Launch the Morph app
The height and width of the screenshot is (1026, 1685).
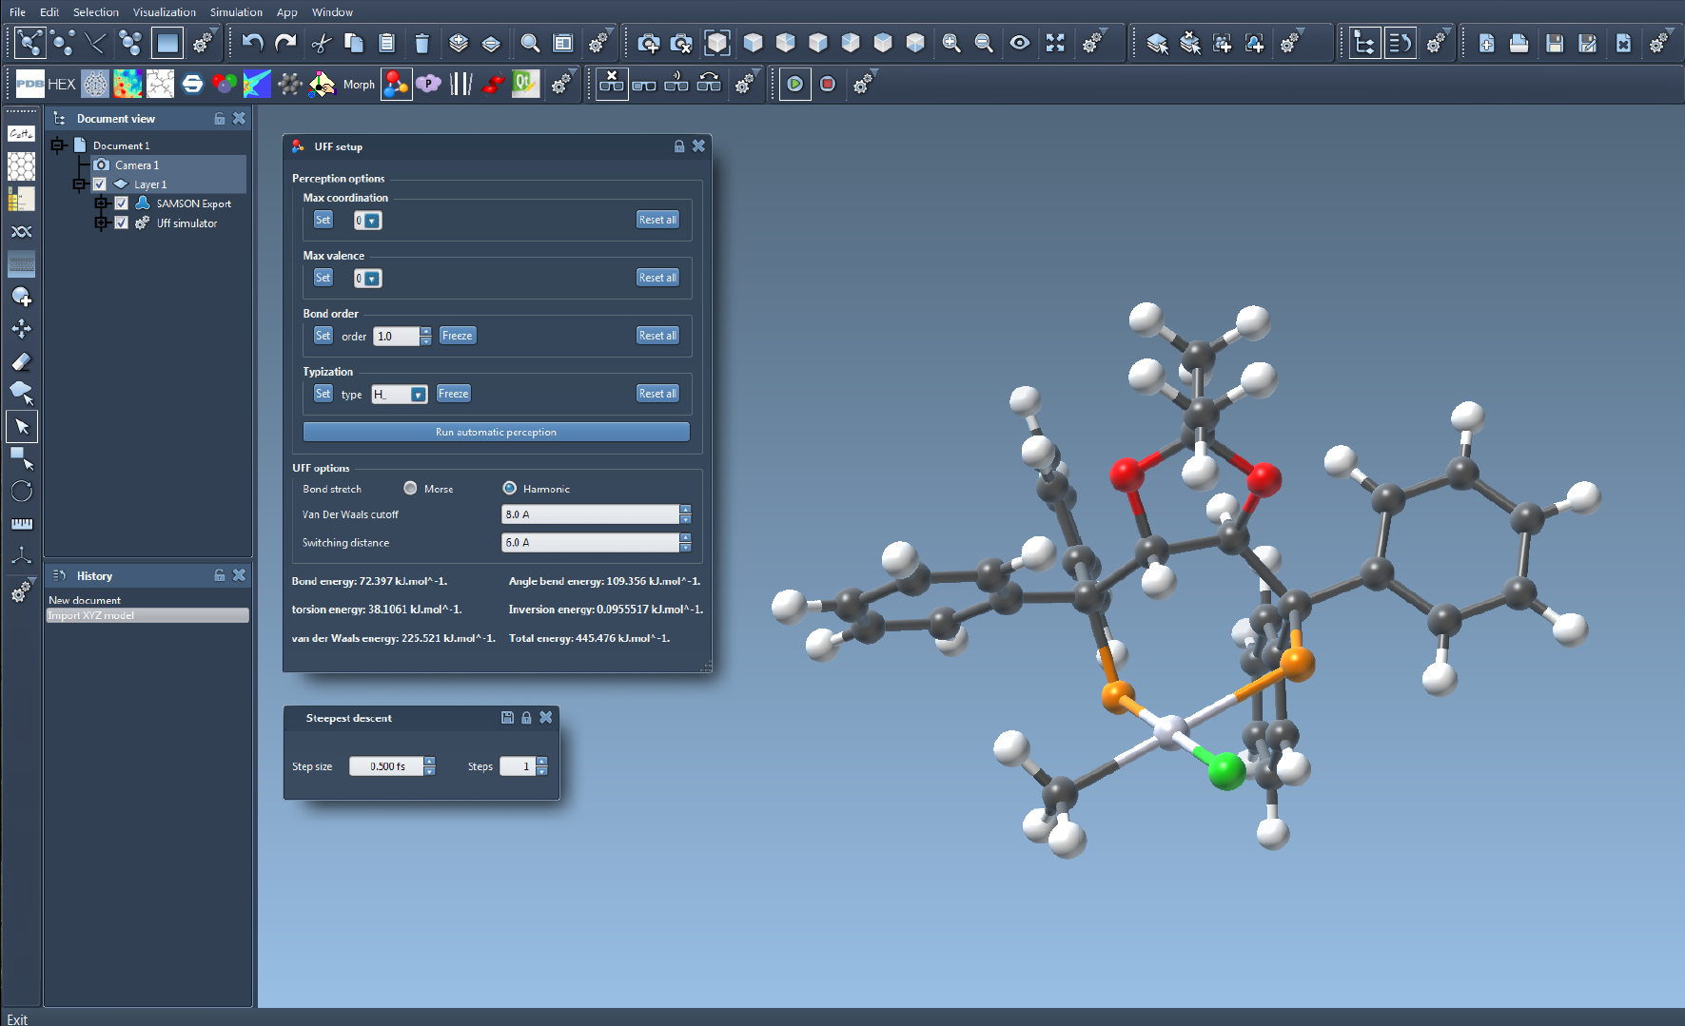(359, 85)
